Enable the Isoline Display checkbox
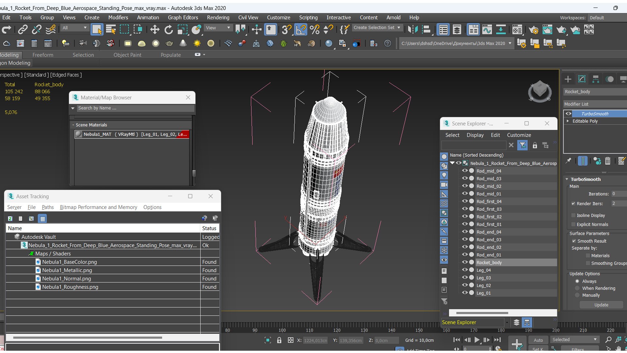The image size is (627, 353). click(573, 215)
